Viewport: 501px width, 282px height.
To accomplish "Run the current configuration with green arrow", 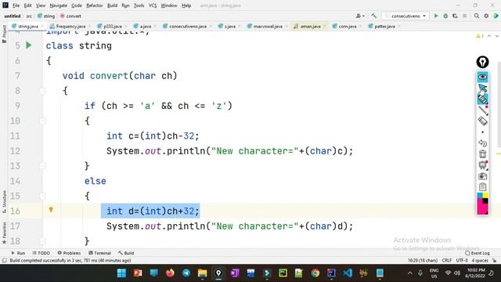I will [436, 16].
